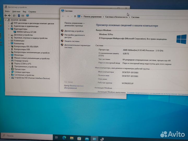Click the NVIDIA GeForce GT 240 adapter icon

[15, 32]
